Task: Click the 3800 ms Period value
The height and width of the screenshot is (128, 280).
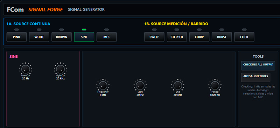Action: click(x=215, y=95)
